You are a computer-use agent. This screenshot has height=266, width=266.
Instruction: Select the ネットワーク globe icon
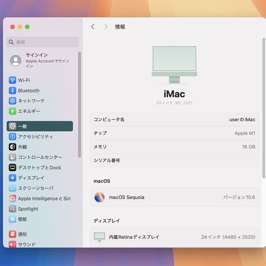[12, 101]
